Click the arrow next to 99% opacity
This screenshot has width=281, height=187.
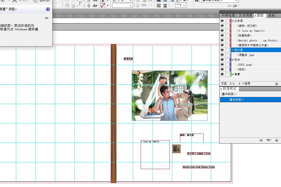pyautogui.click(x=151, y=5)
